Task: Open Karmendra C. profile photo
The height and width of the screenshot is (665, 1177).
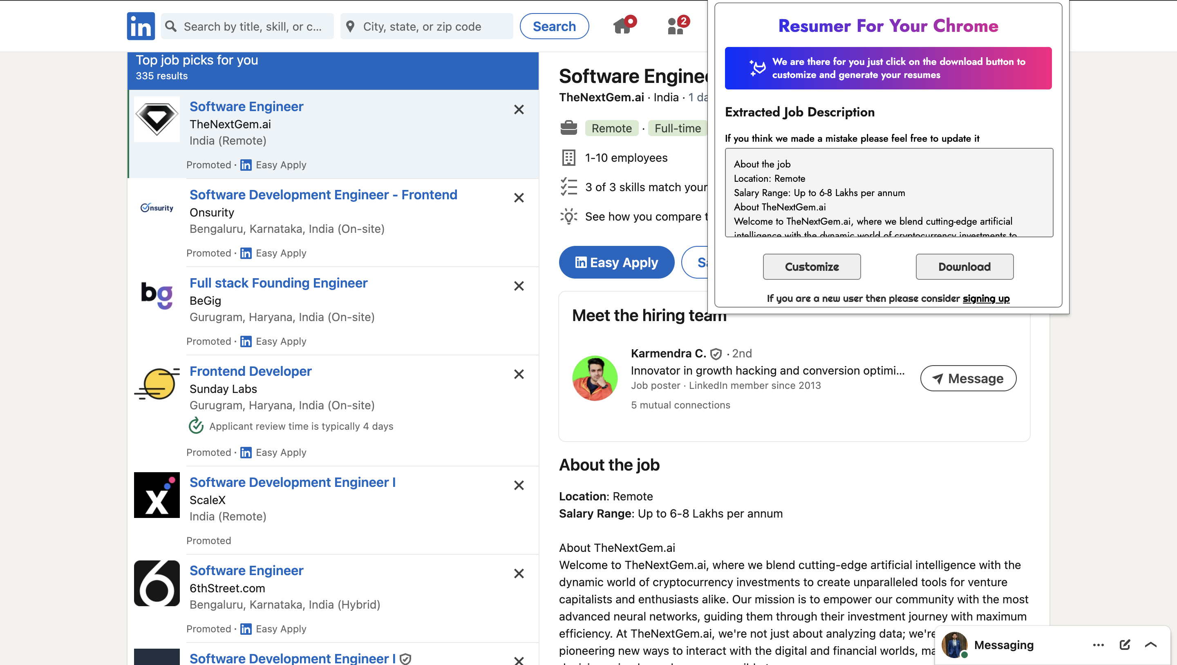Action: [595, 378]
